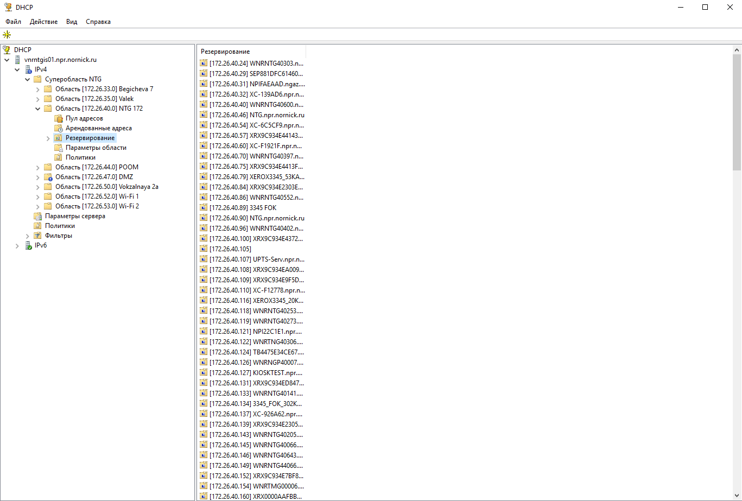Screen dimensions: 742x501
Task: Click the Арендованные адреса icon
Action: coord(59,128)
